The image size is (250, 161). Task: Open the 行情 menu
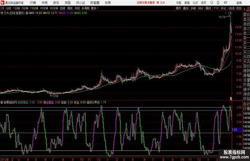point(33,3)
